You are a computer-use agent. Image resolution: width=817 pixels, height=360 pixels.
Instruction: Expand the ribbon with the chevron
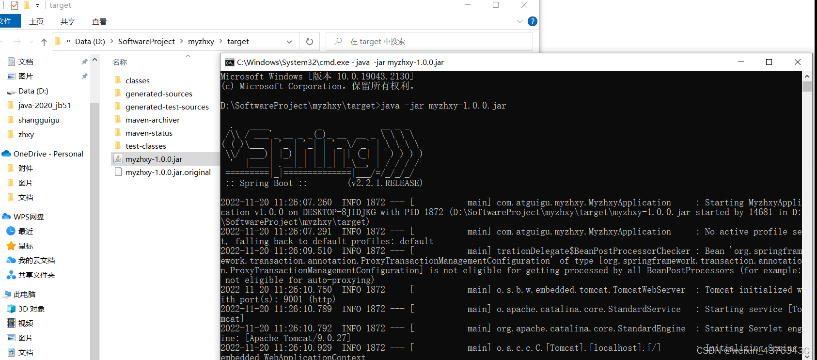point(519,21)
